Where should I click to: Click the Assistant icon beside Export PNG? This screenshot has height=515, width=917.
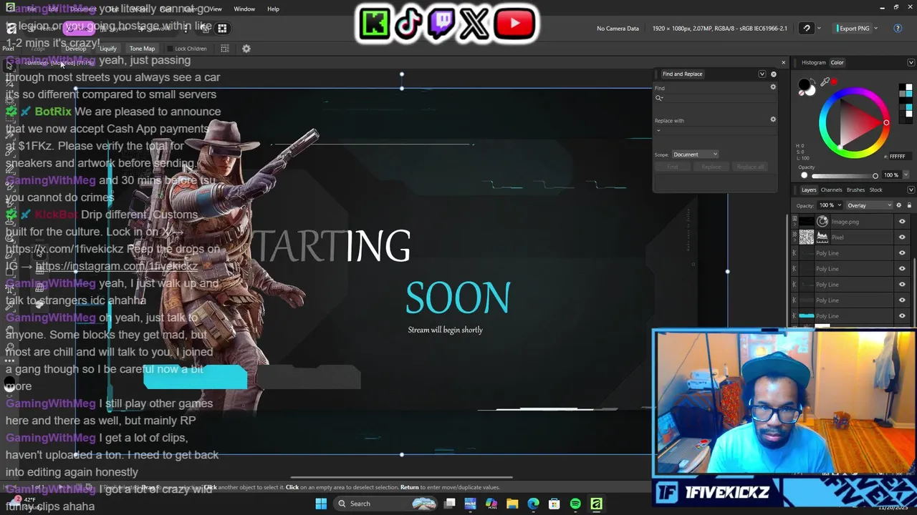click(807, 29)
